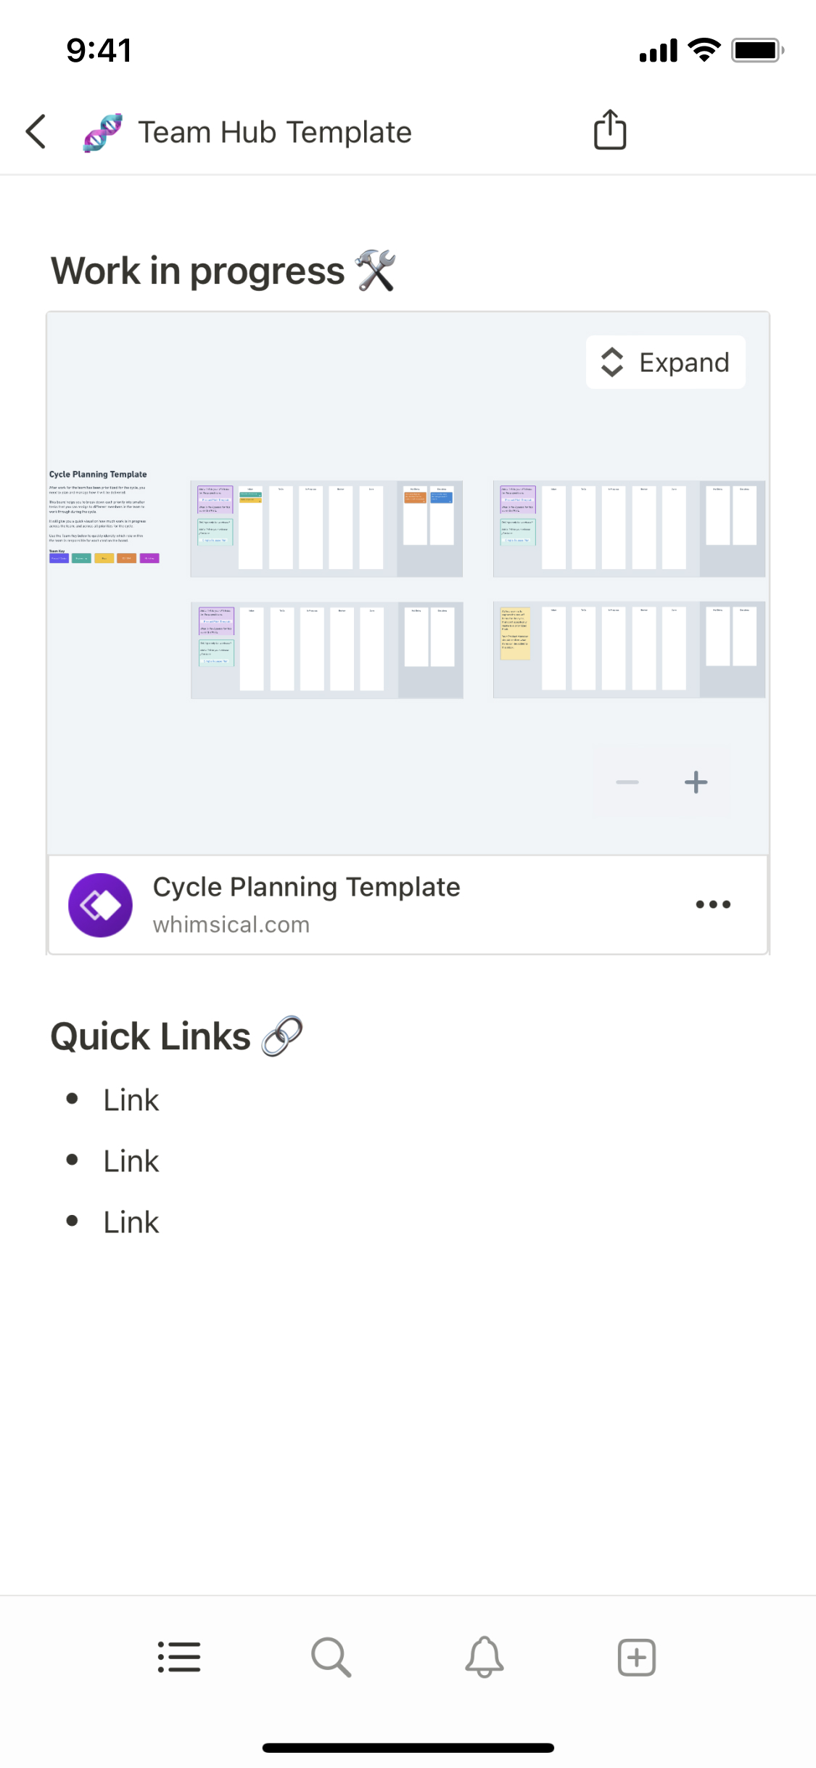816x1768 pixels.
Task: Expand the embedded Whimsical board
Action: pyautogui.click(x=665, y=362)
